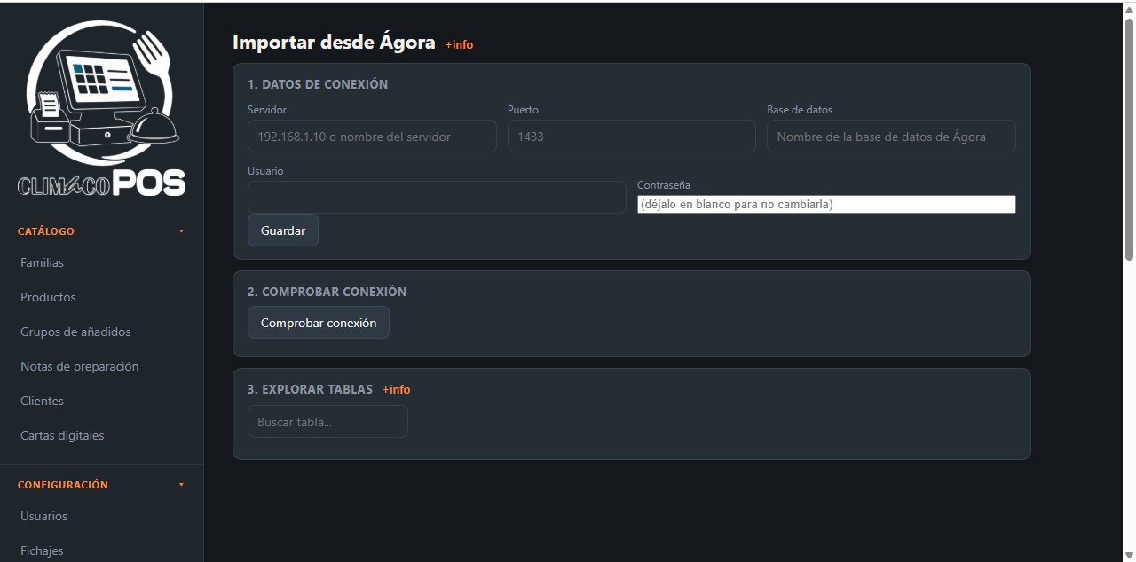Click +info next to Importar desde Ágora
Image resolution: width=1136 pixels, height=562 pixels.
[x=459, y=44]
